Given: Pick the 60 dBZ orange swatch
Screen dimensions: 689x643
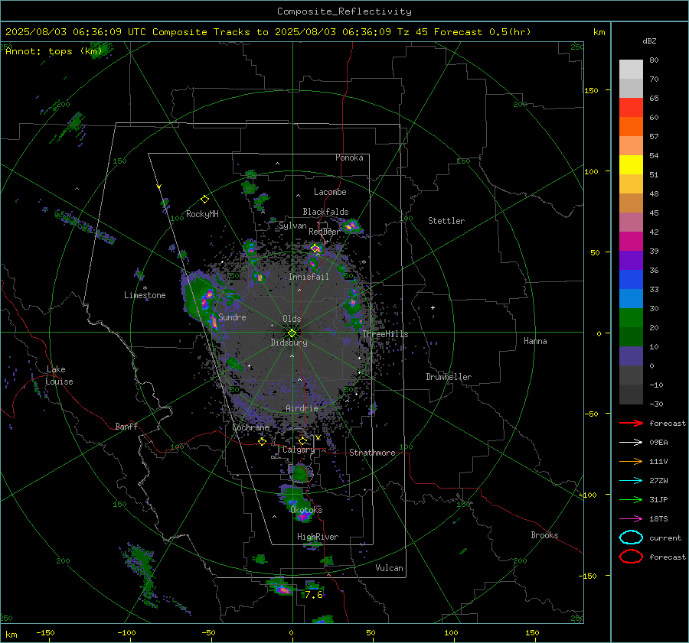Looking at the screenshot, I should (631, 126).
